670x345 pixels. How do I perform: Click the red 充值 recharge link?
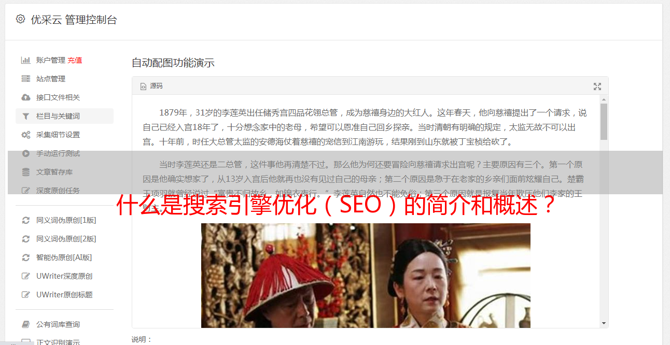[x=75, y=60]
